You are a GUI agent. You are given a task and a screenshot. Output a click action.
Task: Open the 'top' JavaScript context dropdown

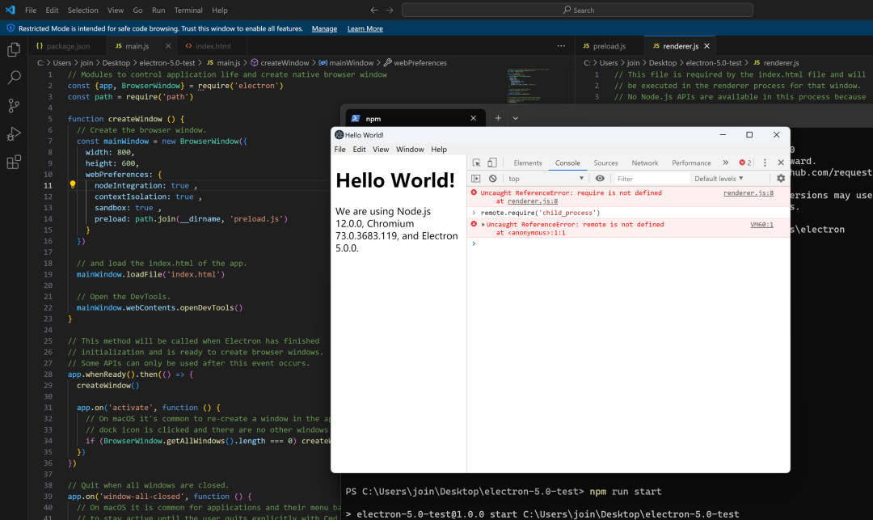pyautogui.click(x=543, y=179)
